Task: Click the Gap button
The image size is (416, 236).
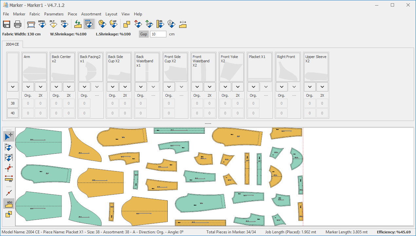Action: [143, 34]
